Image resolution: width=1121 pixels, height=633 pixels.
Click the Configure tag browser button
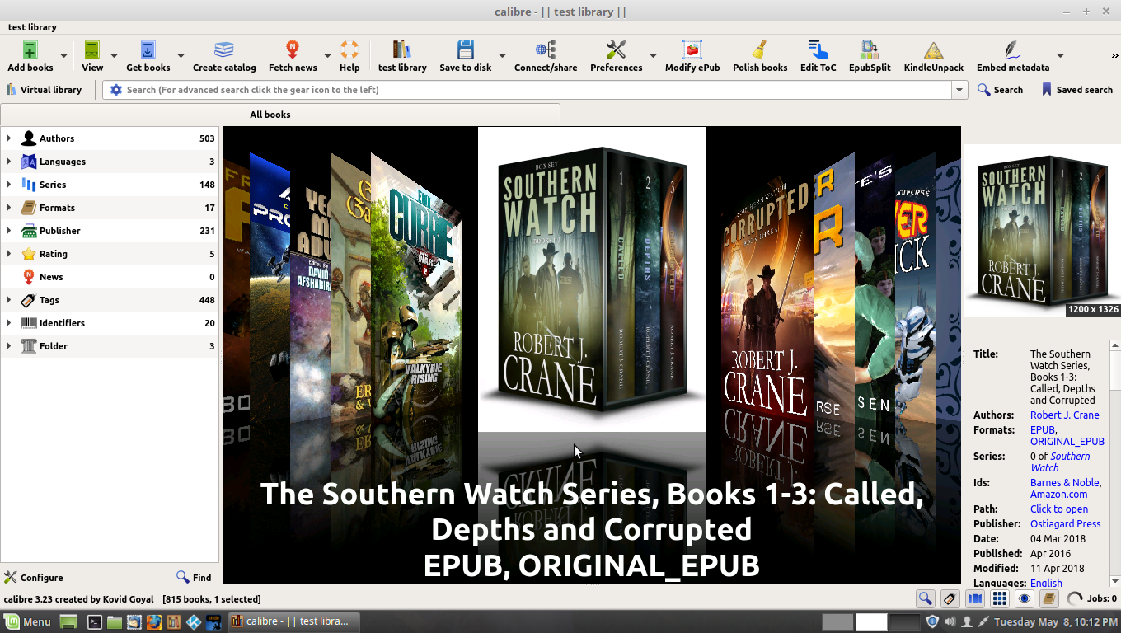coord(34,578)
